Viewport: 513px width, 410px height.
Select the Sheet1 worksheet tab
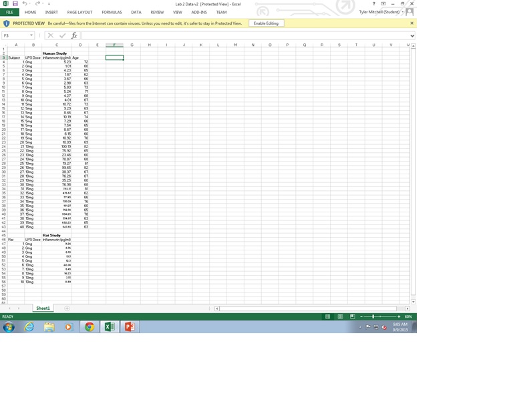pos(43,309)
